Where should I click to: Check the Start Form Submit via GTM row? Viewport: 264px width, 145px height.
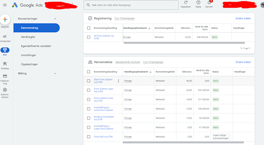[89, 81]
